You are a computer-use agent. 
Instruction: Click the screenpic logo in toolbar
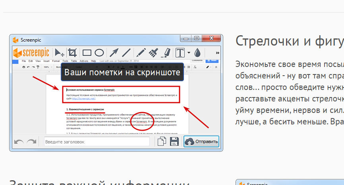tap(31, 53)
